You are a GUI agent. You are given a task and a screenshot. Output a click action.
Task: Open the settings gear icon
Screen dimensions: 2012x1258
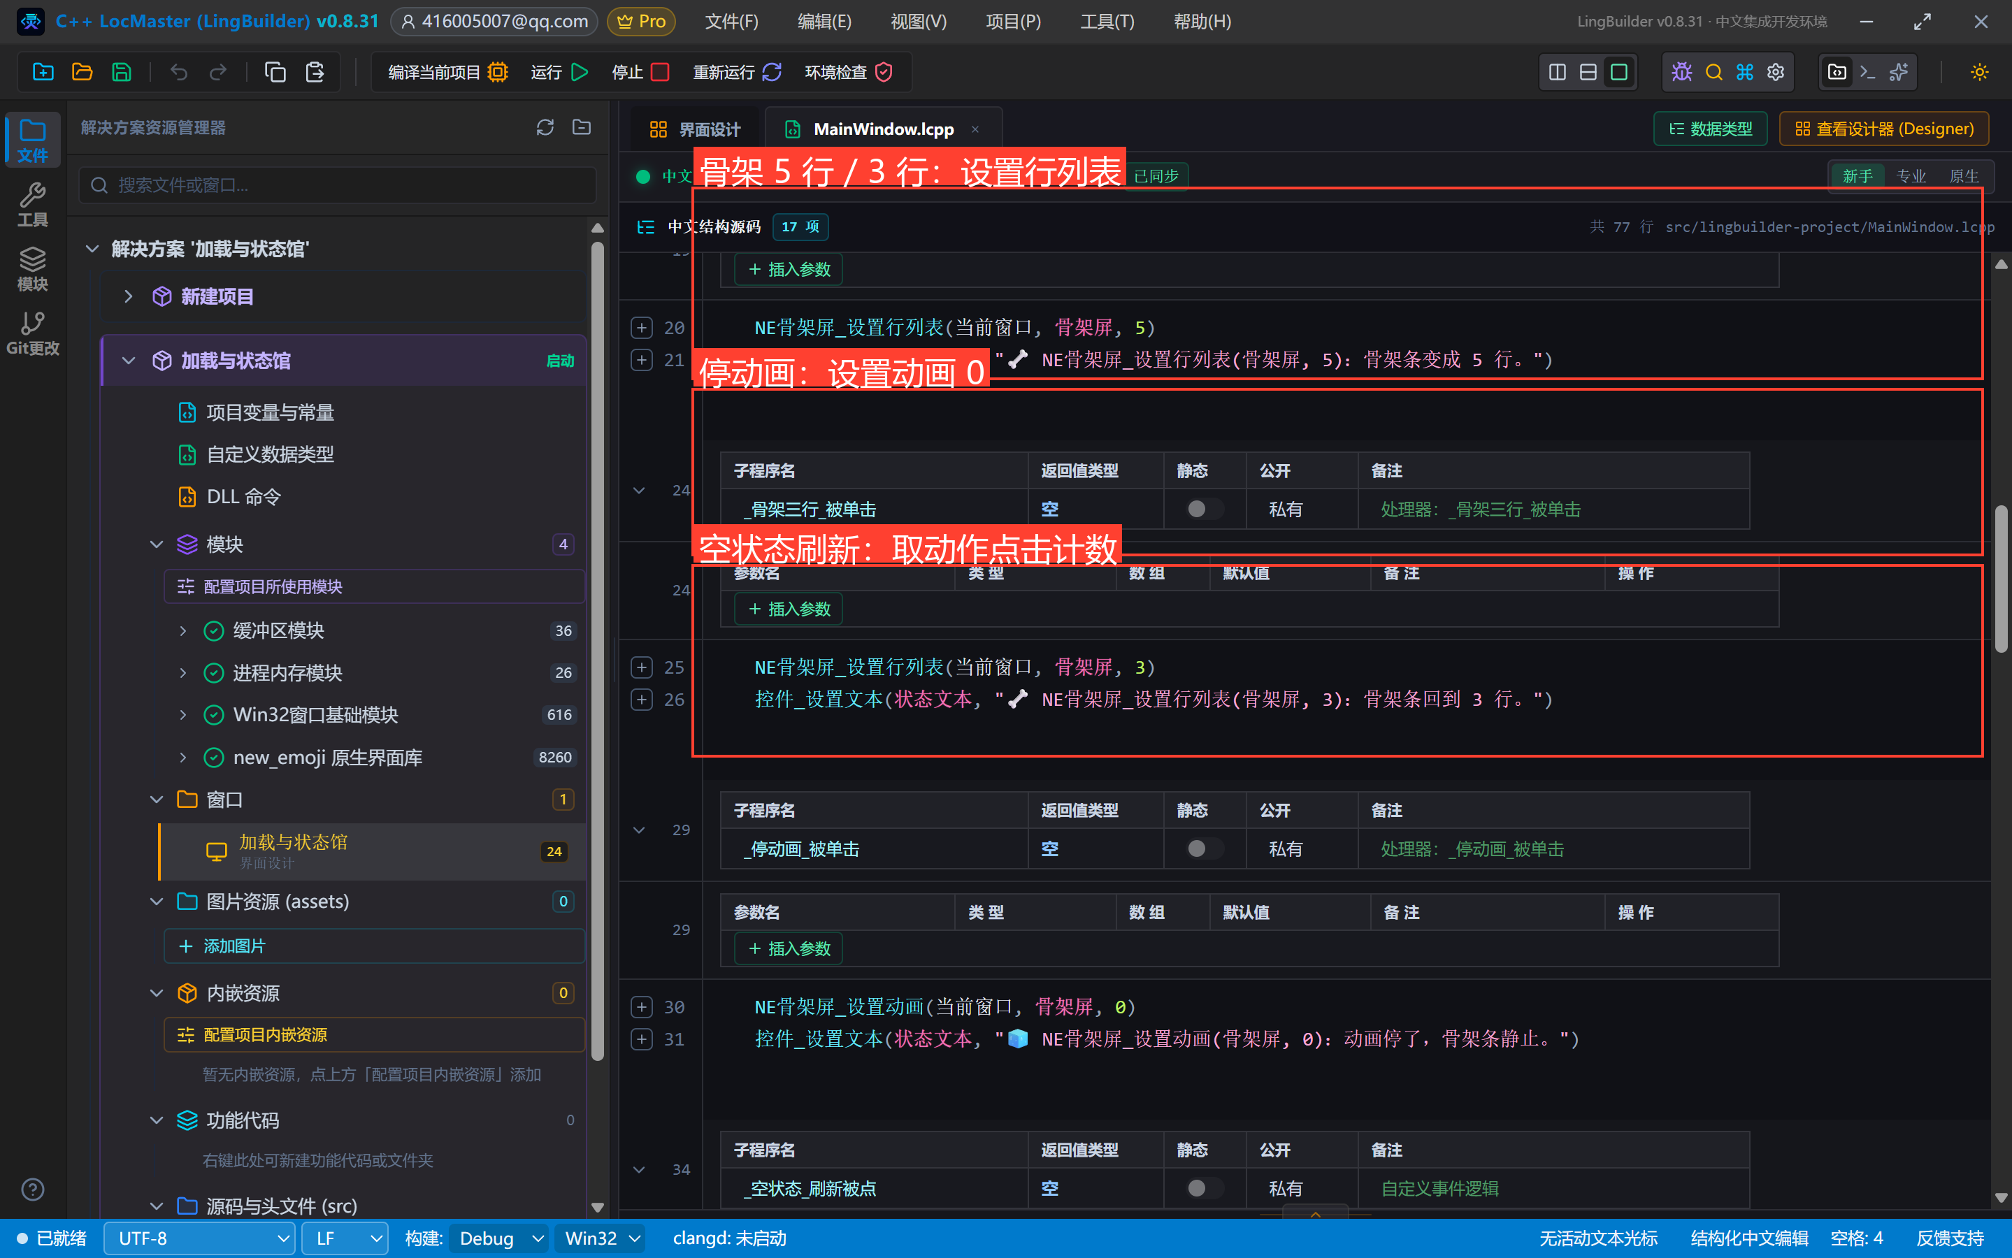click(x=1776, y=73)
